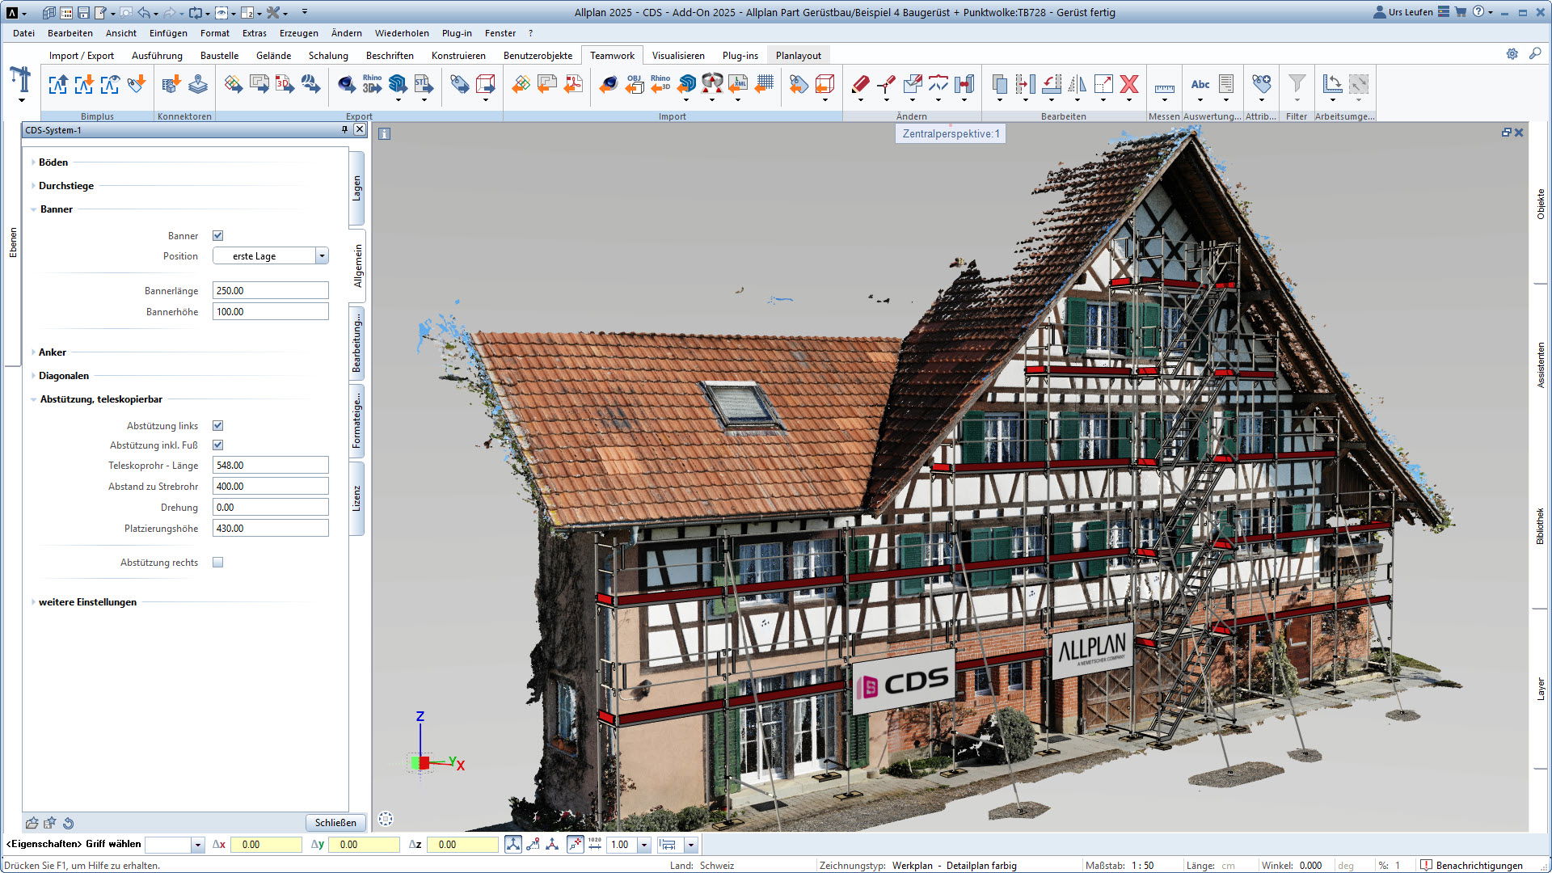Open the Plug-in menu
This screenshot has width=1552, height=873.
click(457, 33)
